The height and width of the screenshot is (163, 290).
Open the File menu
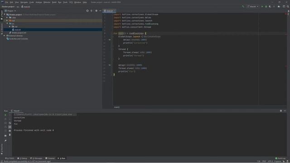(7, 2)
